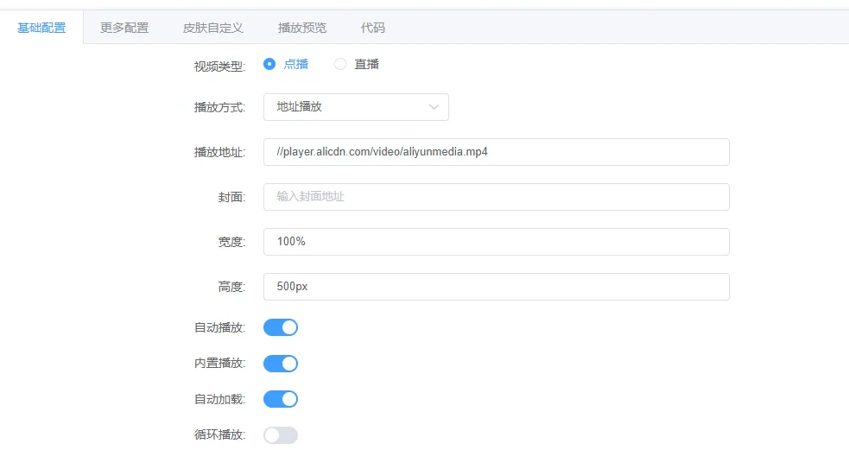
Task: Click the 自动加载 label text
Action: (x=219, y=400)
